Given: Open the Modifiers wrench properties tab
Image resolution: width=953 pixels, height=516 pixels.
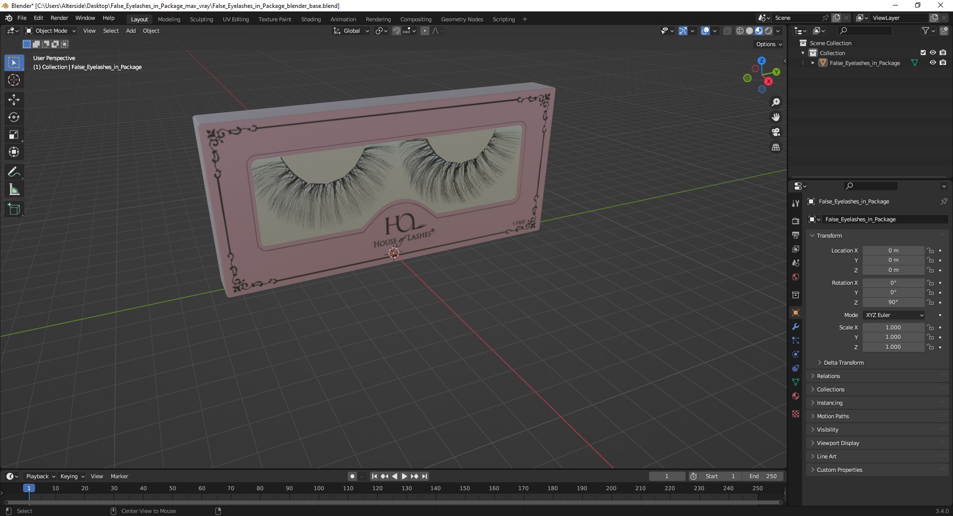Looking at the screenshot, I should tap(796, 326).
